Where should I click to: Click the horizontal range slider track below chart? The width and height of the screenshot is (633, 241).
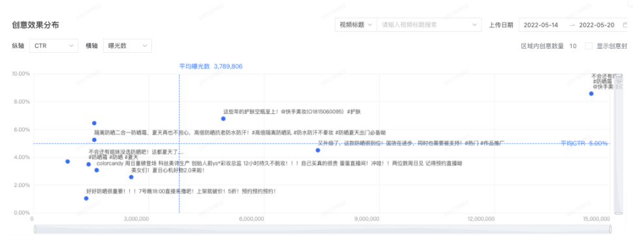click(322, 229)
